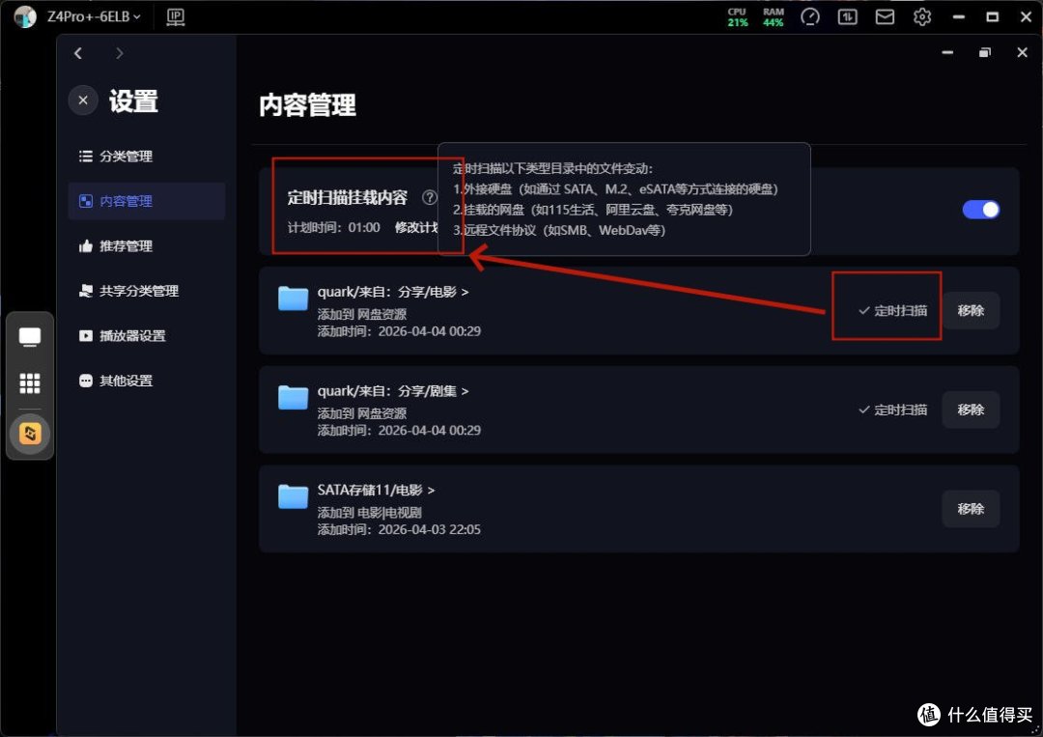Viewport: 1043px width, 737px height.
Task: Toggle 定时扫描 for quark 剧集 folder
Action: pyautogui.click(x=892, y=410)
